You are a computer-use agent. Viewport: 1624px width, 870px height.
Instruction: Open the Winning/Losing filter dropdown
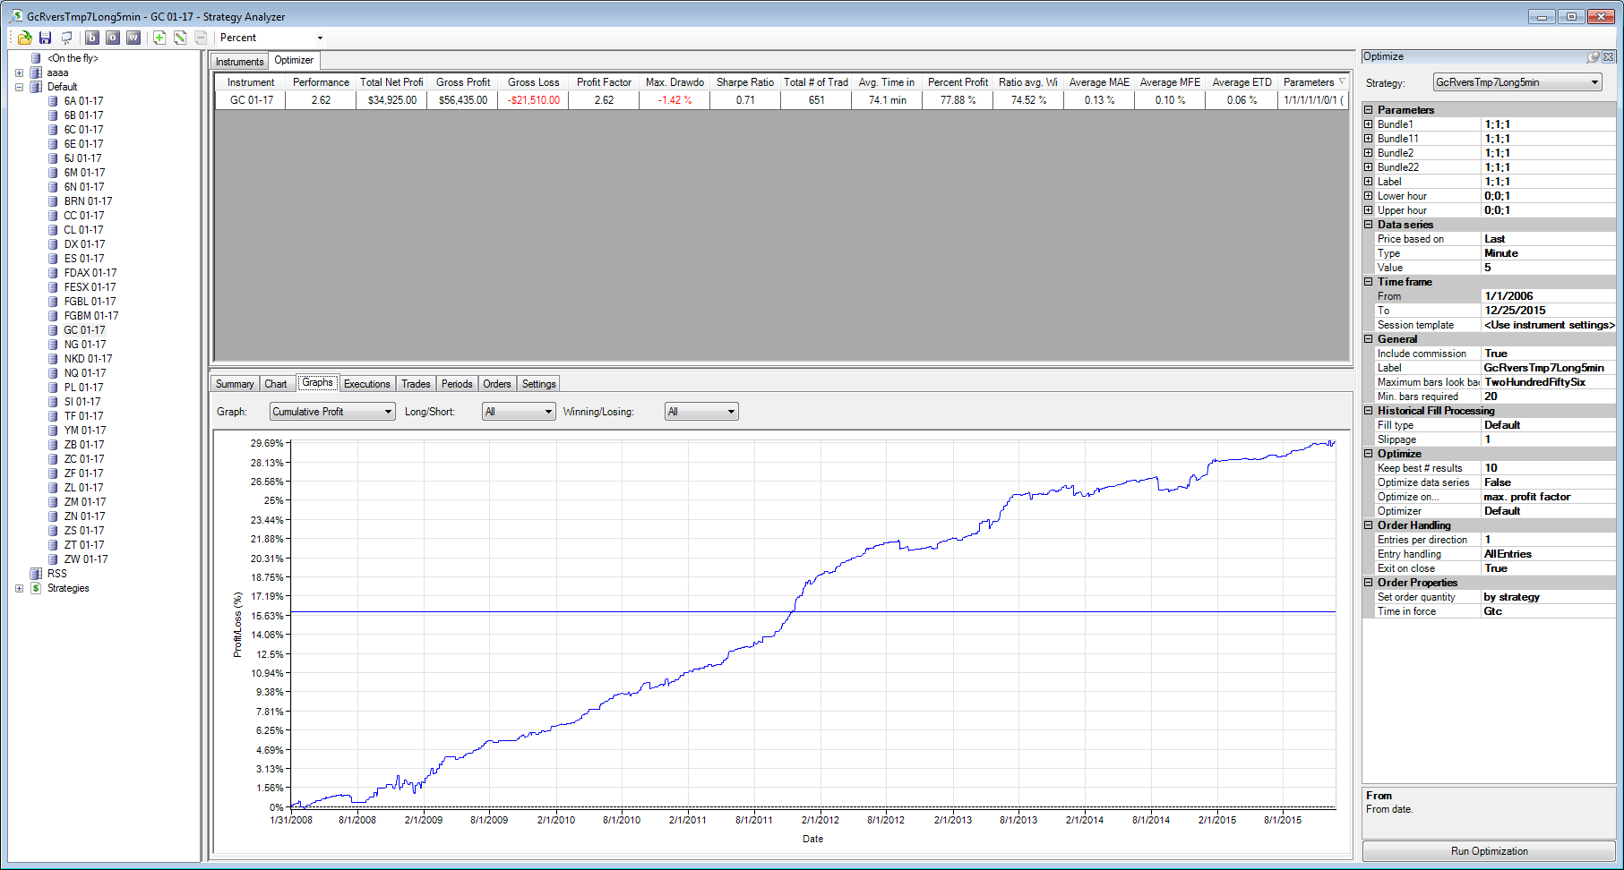[x=701, y=412]
